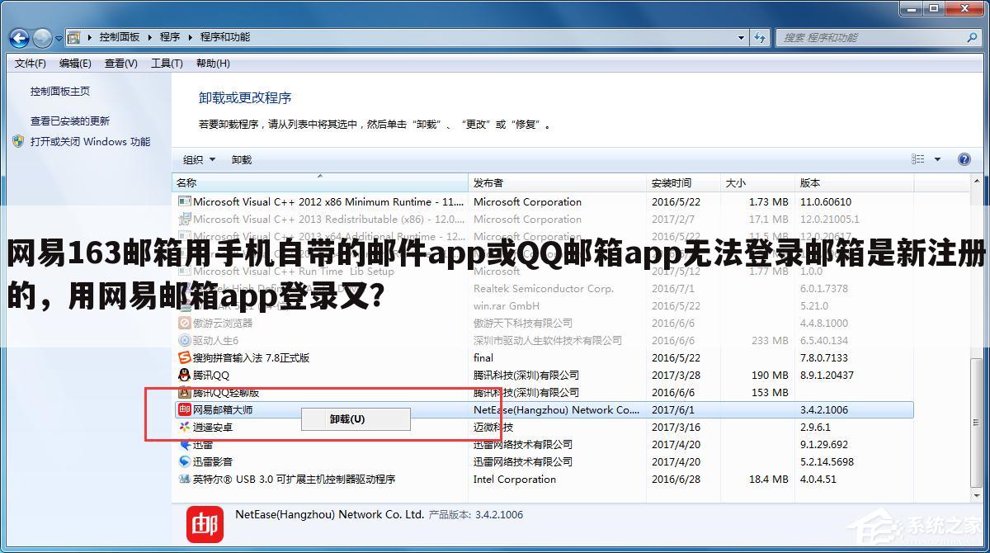Click the 腾讯QQ轻聊版 icon
990x553 pixels.
pos(185,392)
